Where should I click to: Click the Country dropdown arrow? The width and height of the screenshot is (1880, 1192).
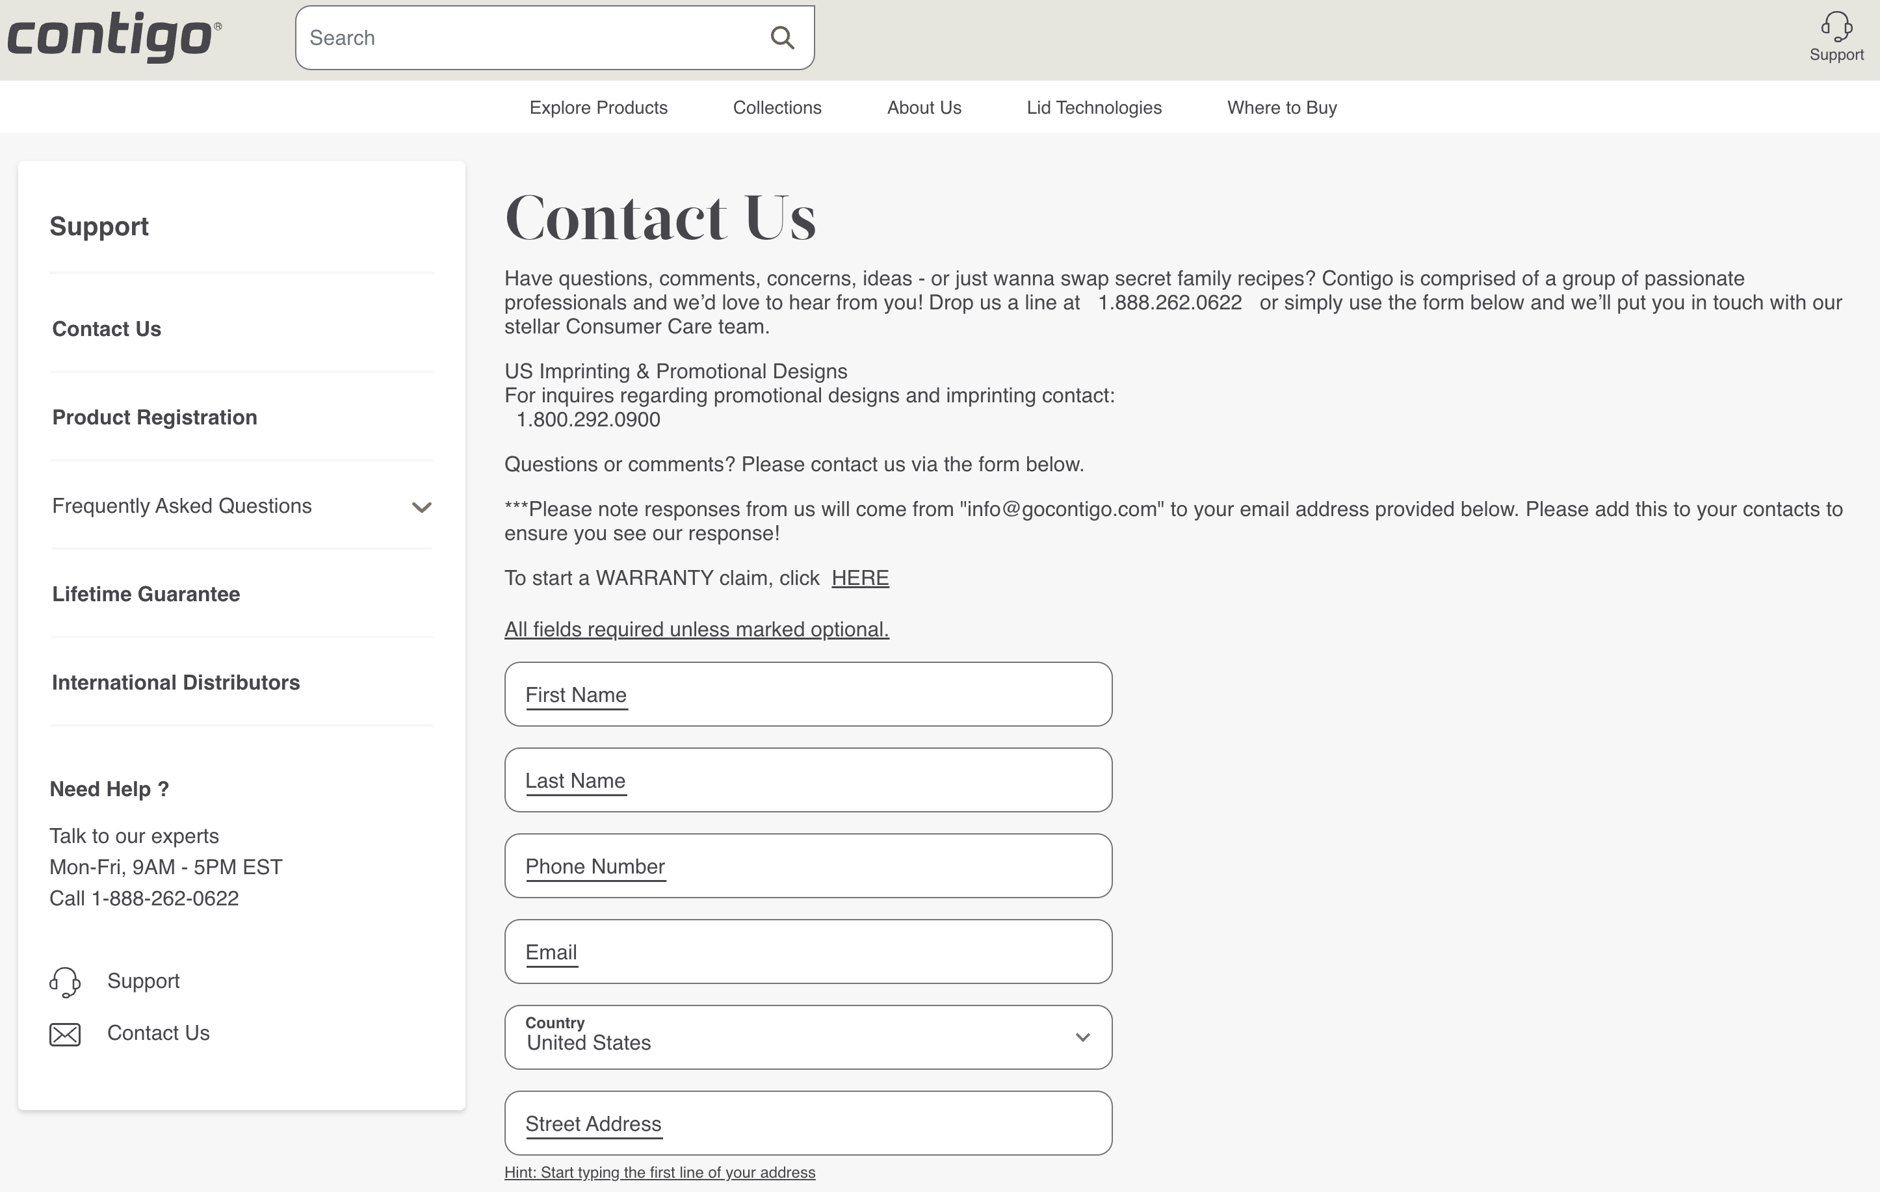1082,1037
